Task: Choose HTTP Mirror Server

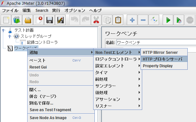Action: click(164, 53)
